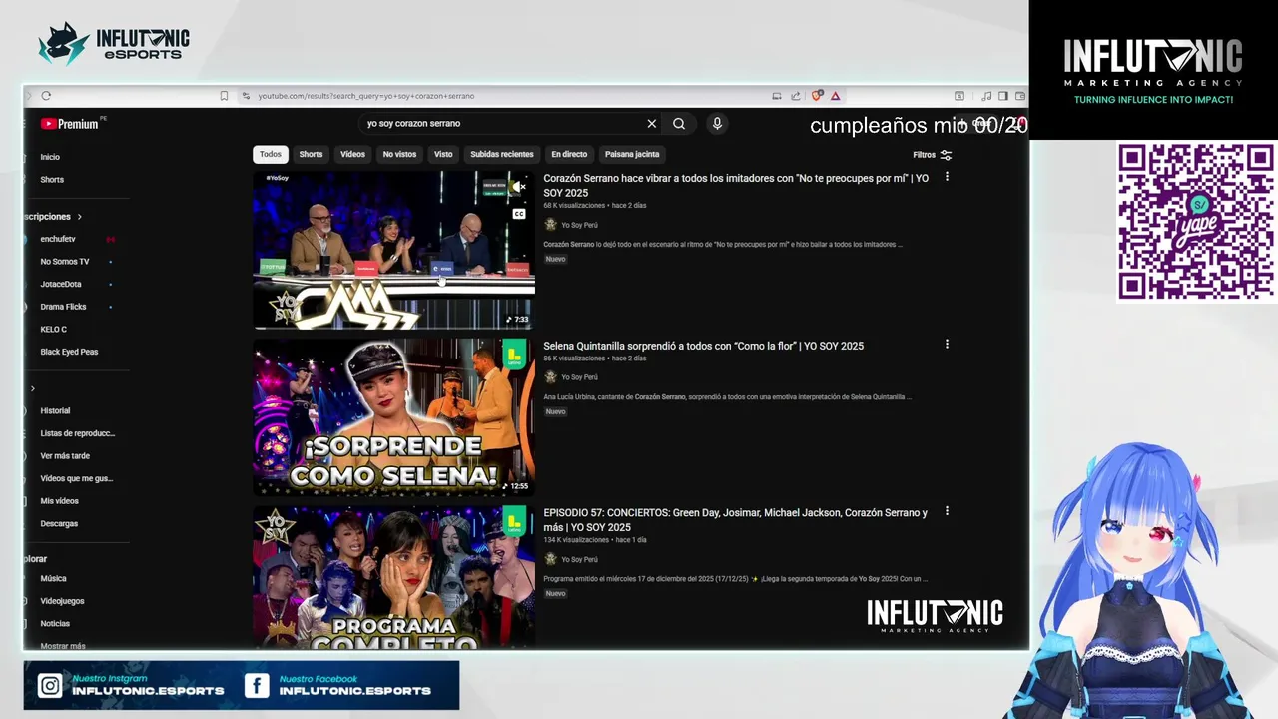Open Historial in the sidebar

point(55,410)
